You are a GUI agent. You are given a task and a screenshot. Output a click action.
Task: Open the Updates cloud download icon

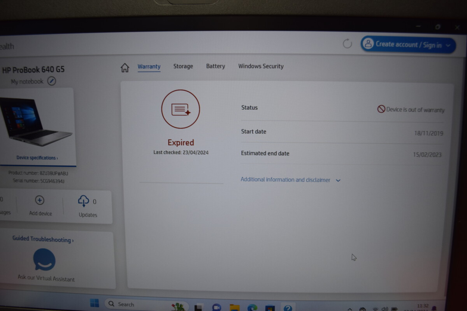pyautogui.click(x=83, y=201)
